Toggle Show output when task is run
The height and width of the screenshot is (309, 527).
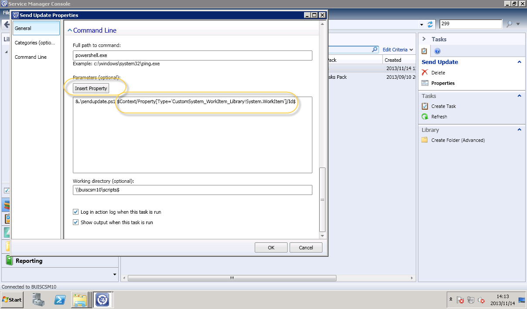pos(76,222)
